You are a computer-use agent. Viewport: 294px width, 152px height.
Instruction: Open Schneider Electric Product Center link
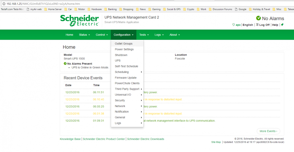[104, 139]
